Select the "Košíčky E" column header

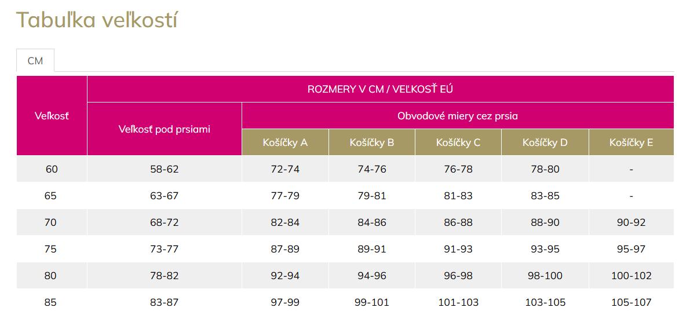coord(631,142)
